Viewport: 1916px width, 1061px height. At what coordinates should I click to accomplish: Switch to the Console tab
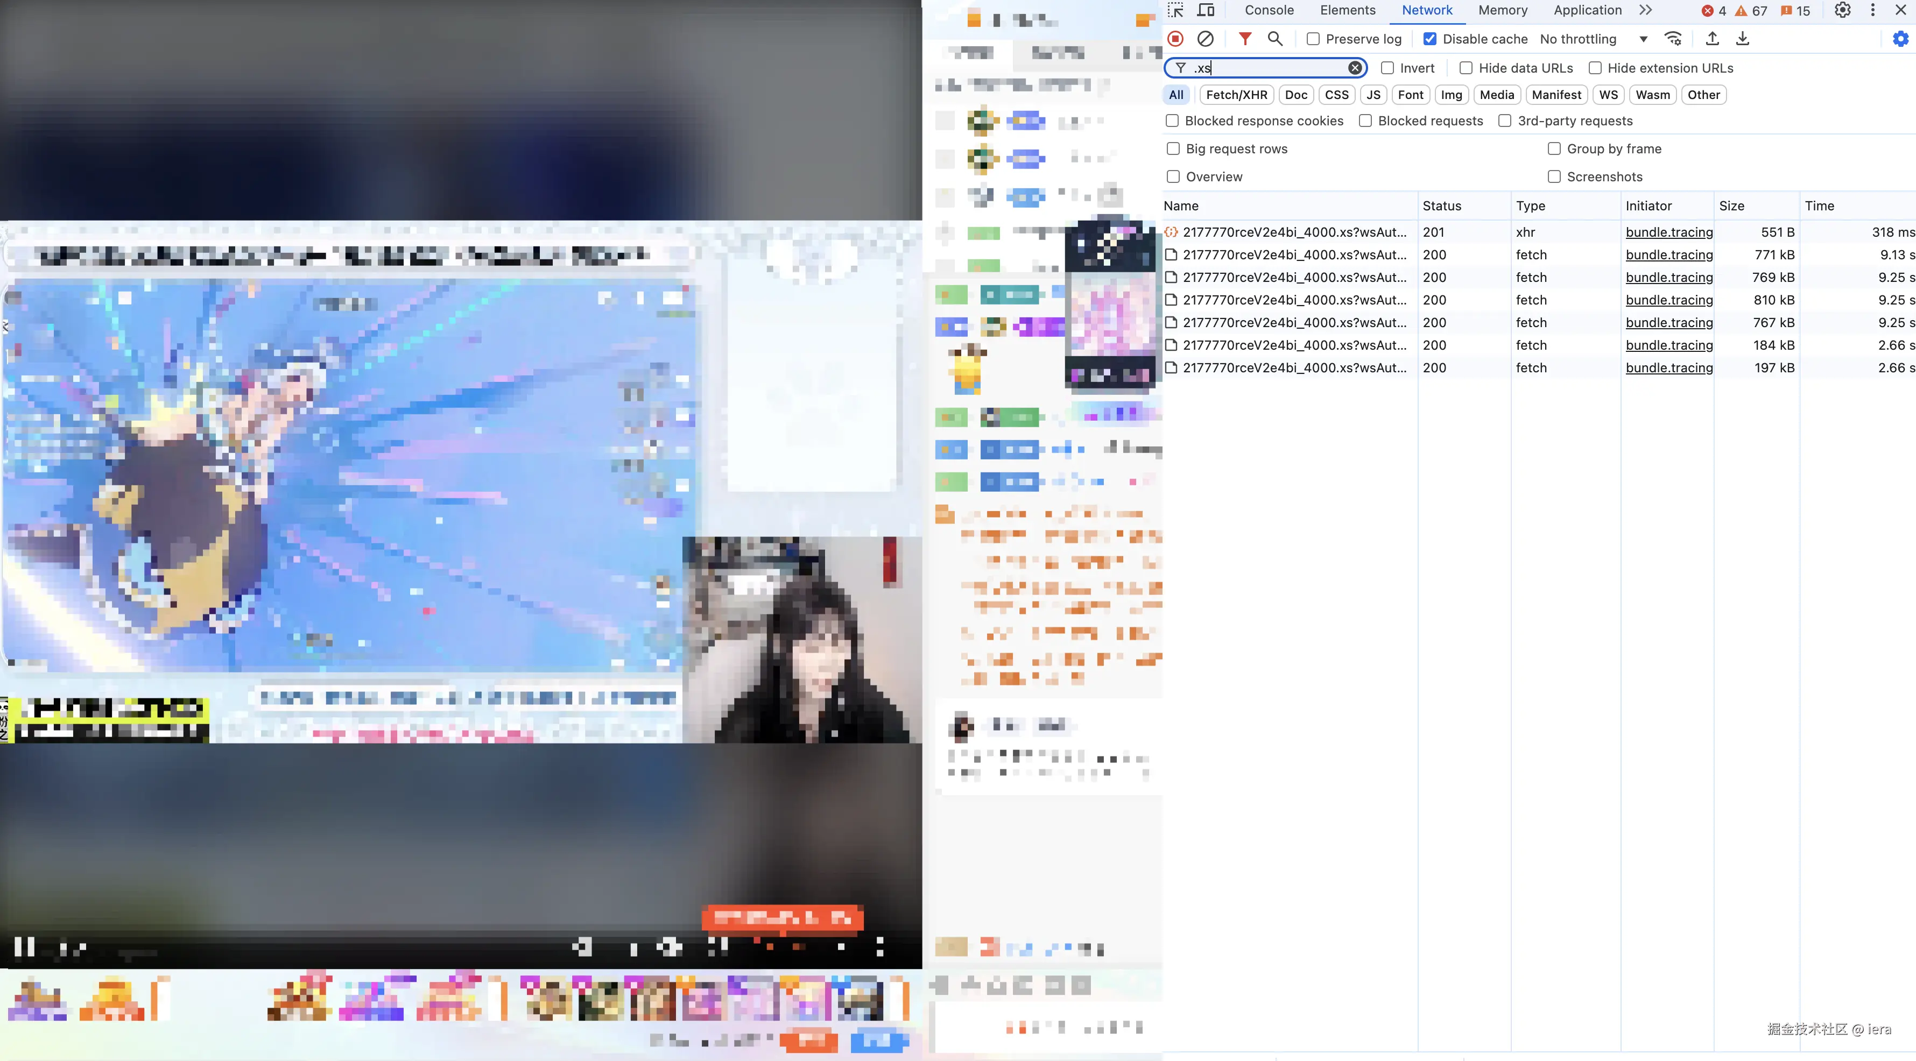tap(1269, 10)
